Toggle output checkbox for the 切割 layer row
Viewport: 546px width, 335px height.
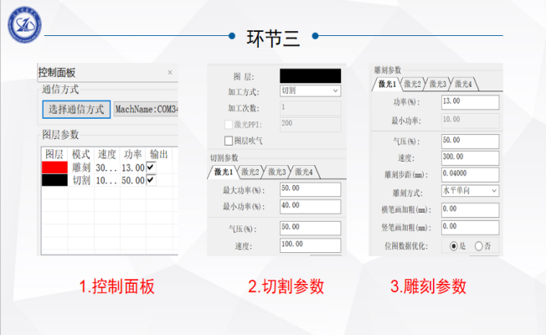point(151,180)
